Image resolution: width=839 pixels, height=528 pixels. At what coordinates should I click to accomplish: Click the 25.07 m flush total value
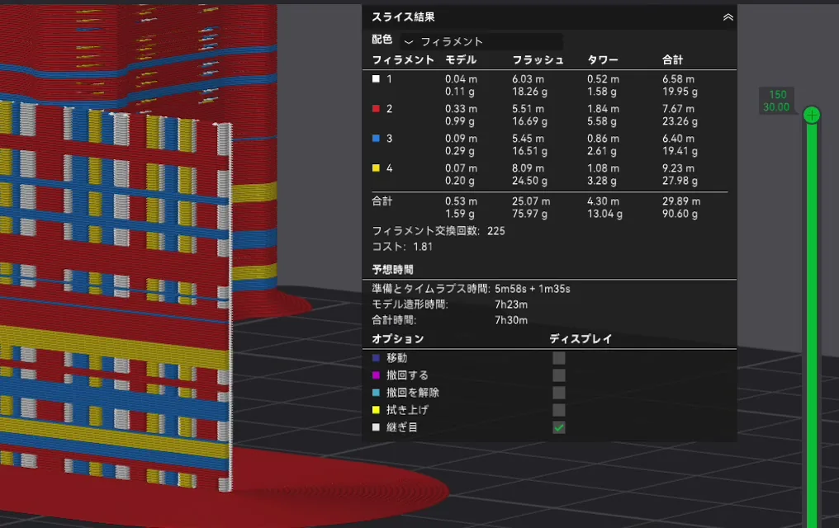pyautogui.click(x=531, y=201)
